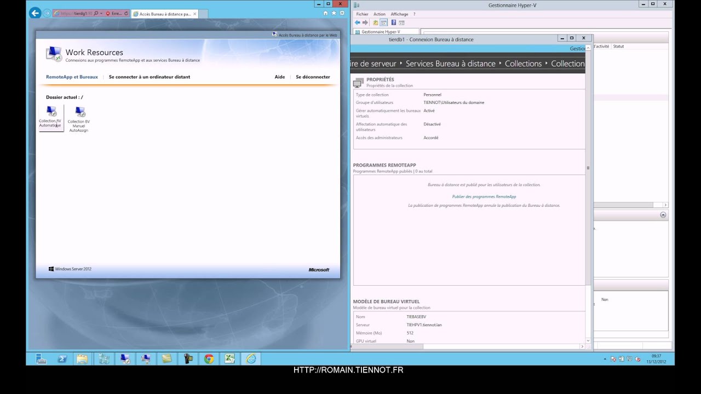Open IE home page icon
701x394 pixels.
(326, 13)
